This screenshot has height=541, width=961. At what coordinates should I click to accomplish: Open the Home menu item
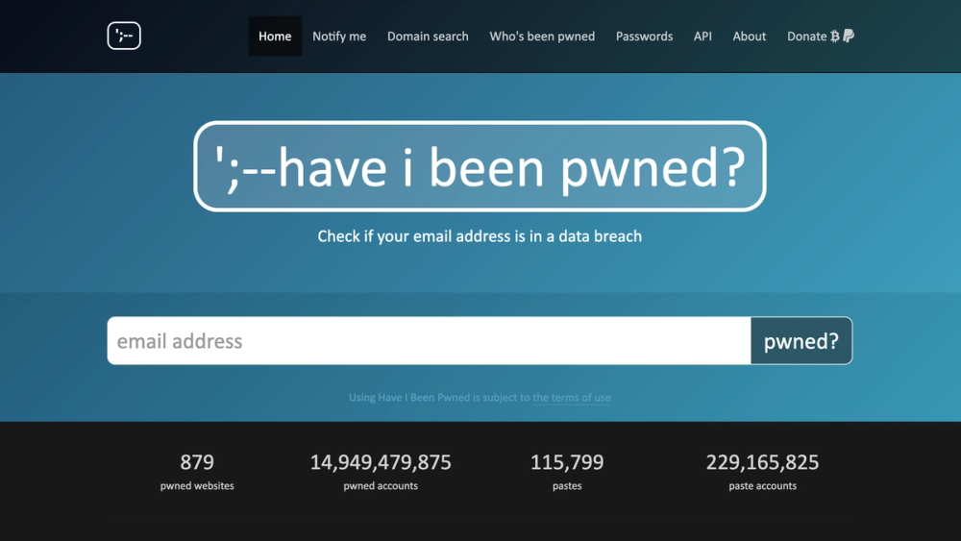[275, 37]
